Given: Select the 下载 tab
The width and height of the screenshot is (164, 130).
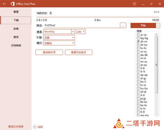Looking at the screenshot, I should pyautogui.click(x=16, y=20).
